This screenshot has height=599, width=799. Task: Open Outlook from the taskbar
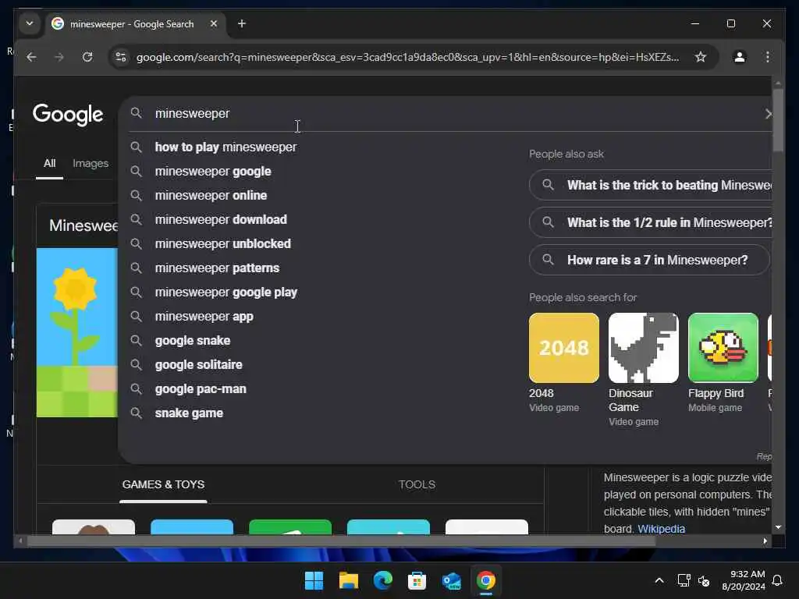[x=452, y=580]
